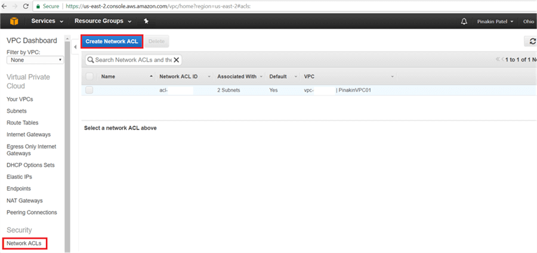Click the AWS console home cube icon

(14, 21)
